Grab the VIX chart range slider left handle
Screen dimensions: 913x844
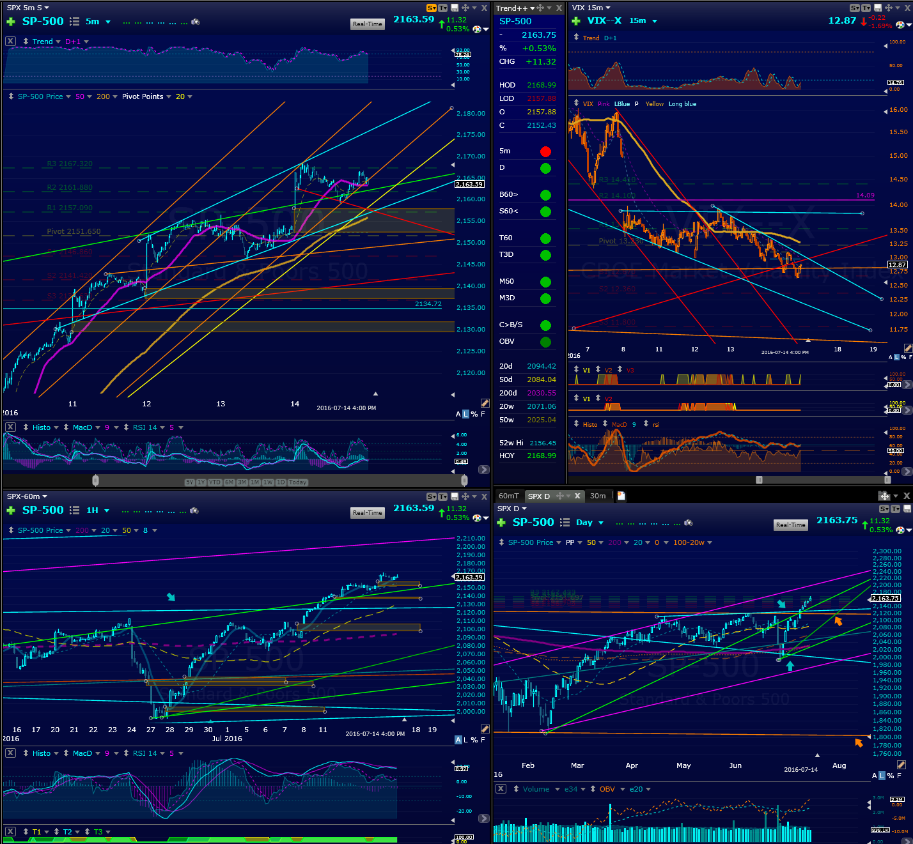pyautogui.click(x=759, y=479)
